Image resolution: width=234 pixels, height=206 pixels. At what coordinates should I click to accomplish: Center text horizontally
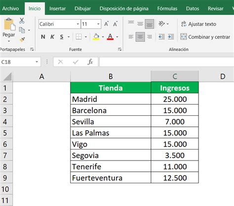140,37
